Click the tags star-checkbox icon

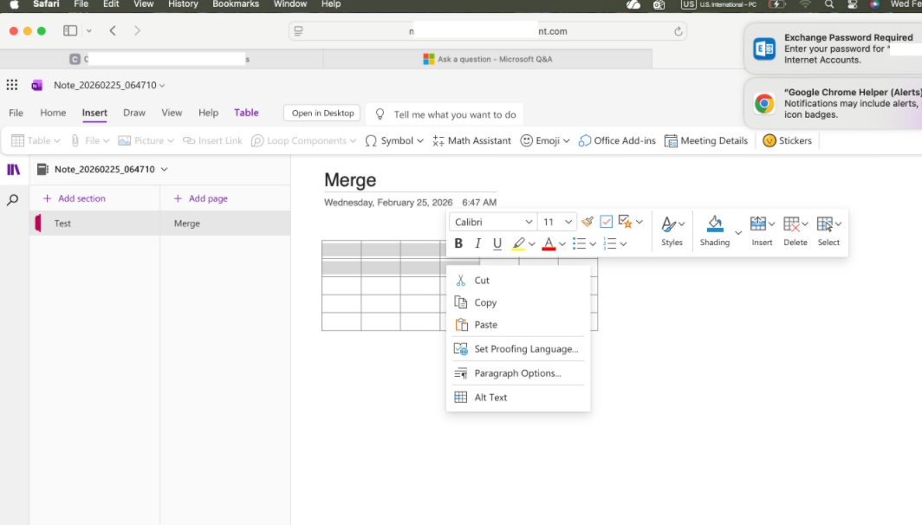click(625, 222)
